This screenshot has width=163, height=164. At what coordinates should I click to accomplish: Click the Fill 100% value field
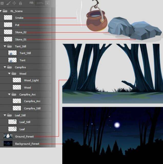coord(39,3)
